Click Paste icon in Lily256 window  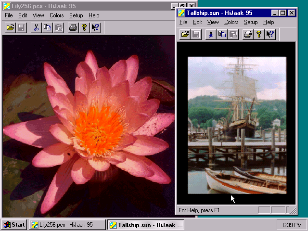59,27
